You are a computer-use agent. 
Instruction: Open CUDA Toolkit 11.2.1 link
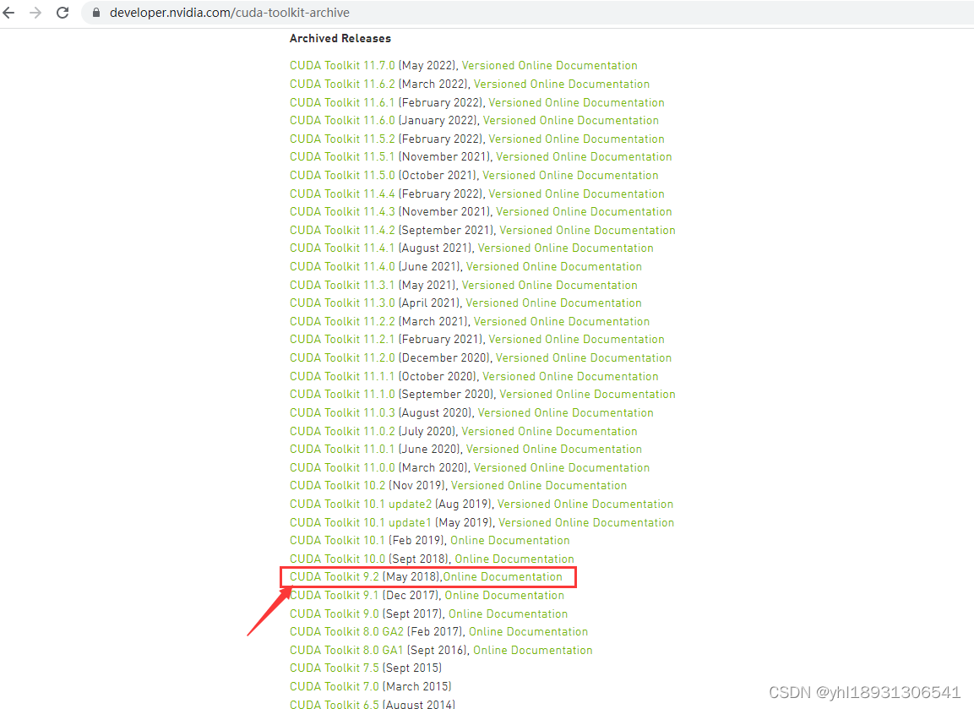pyautogui.click(x=341, y=339)
